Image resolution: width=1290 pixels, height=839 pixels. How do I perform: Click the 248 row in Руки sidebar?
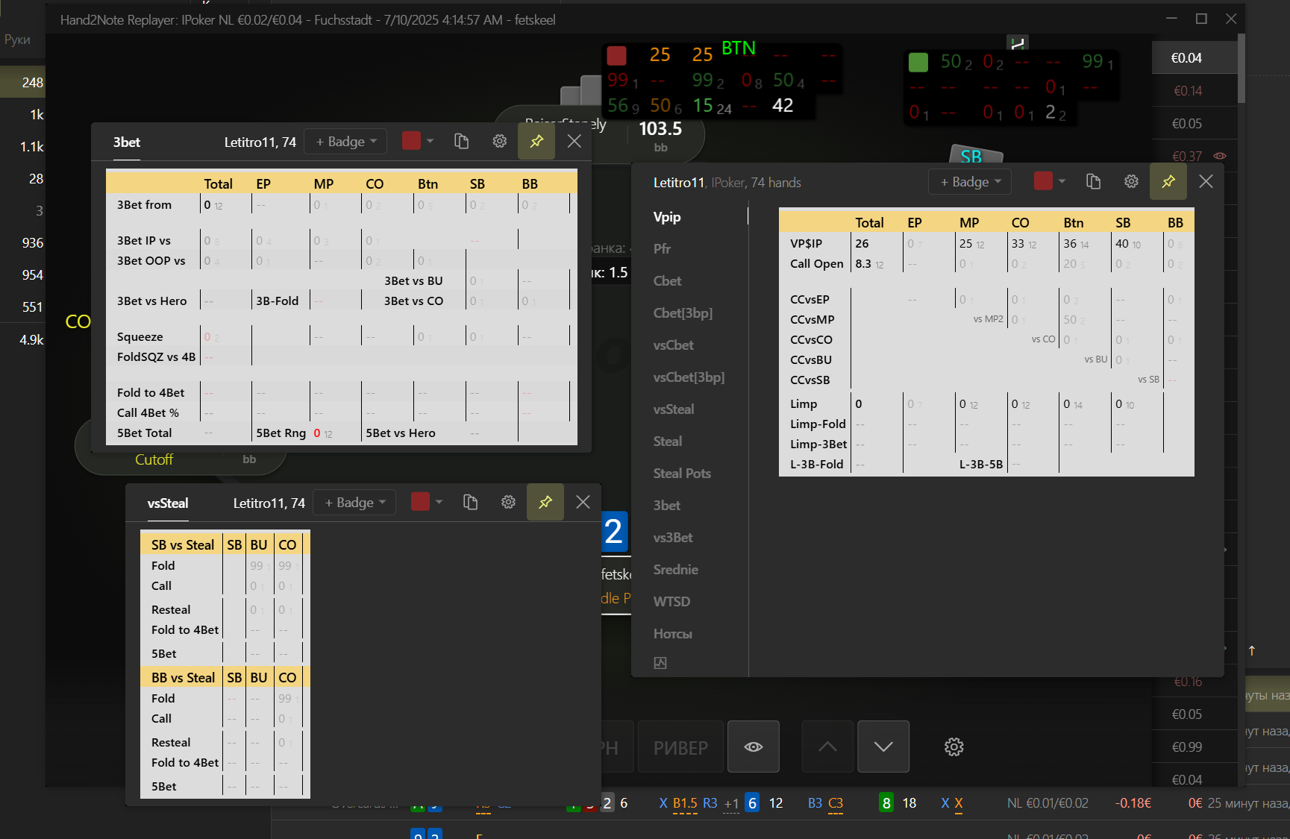tap(22, 83)
